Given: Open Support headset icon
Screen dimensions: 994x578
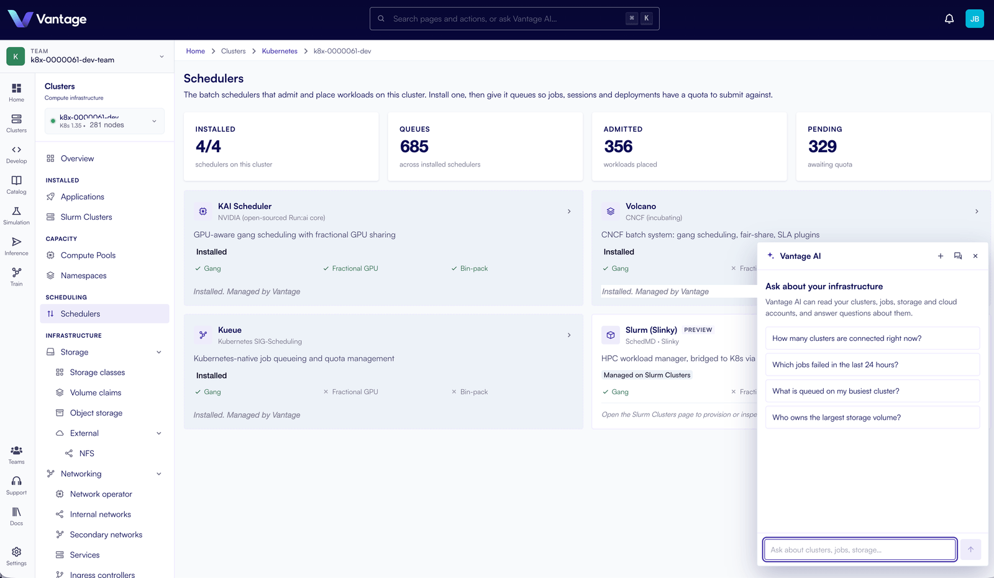Looking at the screenshot, I should [17, 485].
